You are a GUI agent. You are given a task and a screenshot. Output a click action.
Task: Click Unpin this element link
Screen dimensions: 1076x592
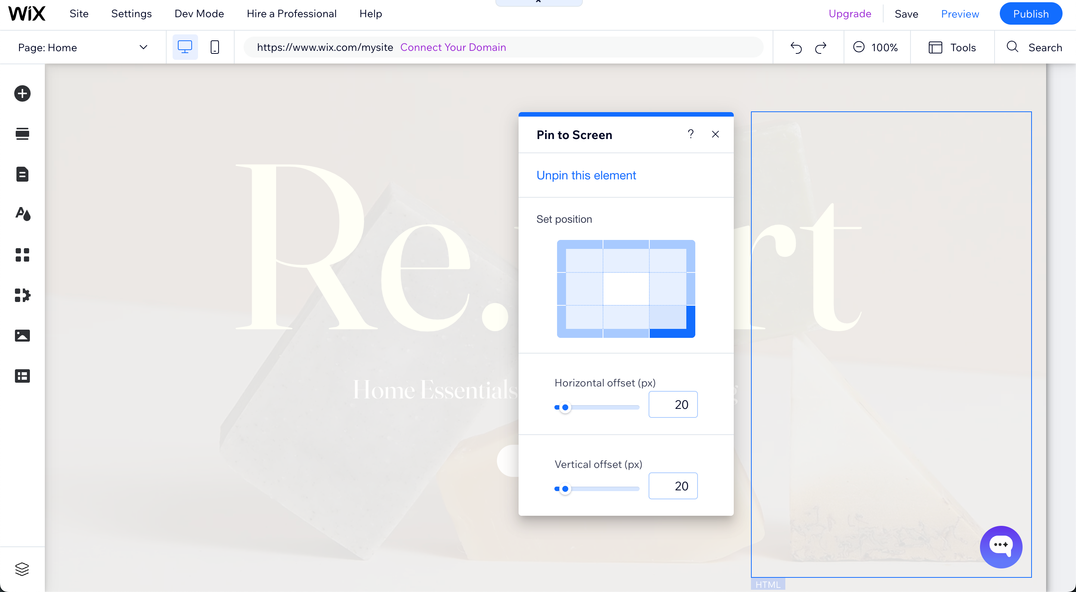[586, 175]
